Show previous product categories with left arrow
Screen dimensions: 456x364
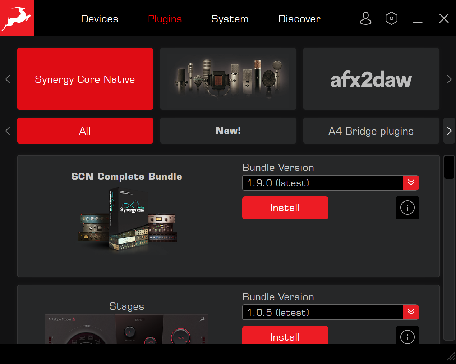point(8,79)
